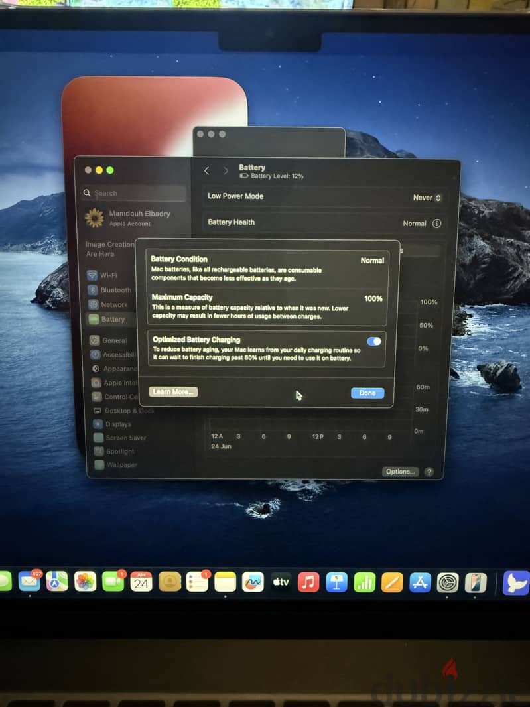Viewport: 530px width, 707px height.
Task: Open Apple TV from the Dock
Action: (x=281, y=582)
